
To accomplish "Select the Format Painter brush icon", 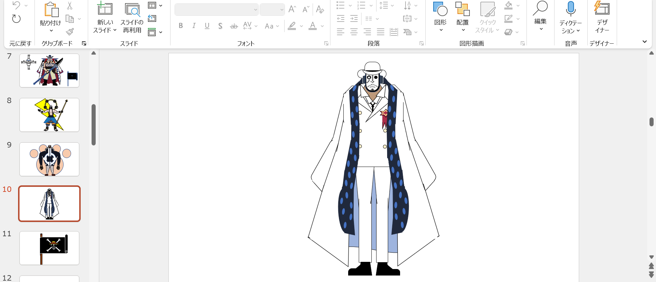I will pyautogui.click(x=70, y=32).
